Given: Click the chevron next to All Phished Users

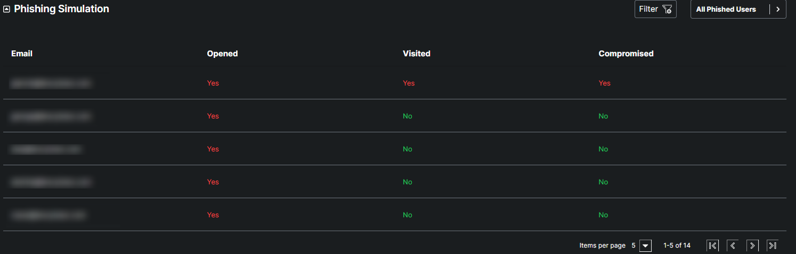Looking at the screenshot, I should pyautogui.click(x=778, y=9).
